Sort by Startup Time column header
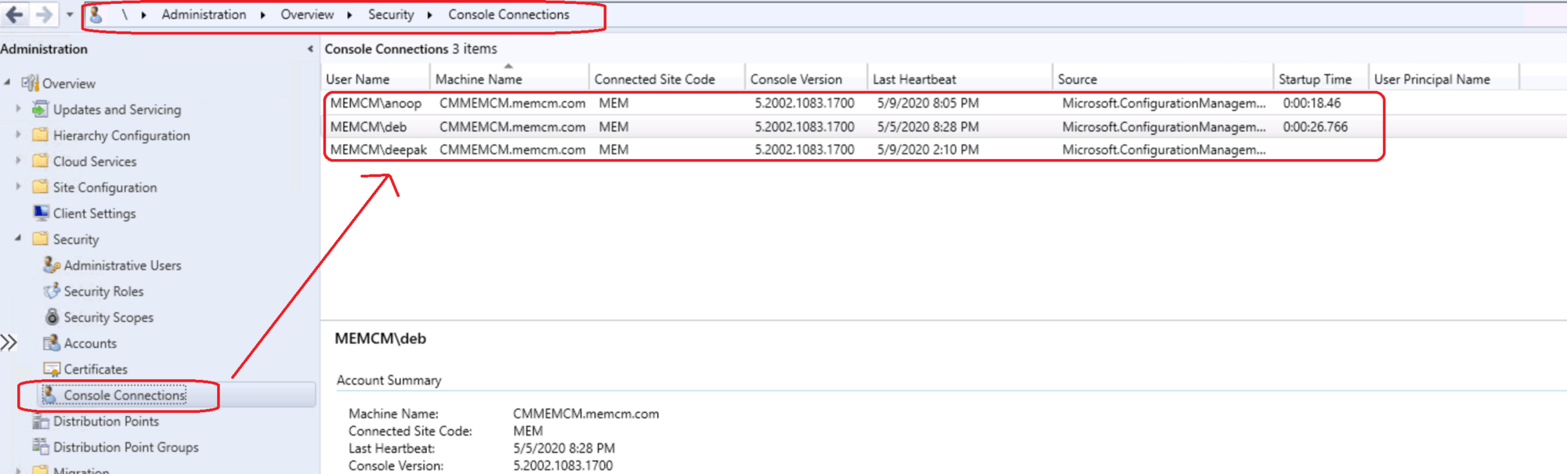 1321,79
